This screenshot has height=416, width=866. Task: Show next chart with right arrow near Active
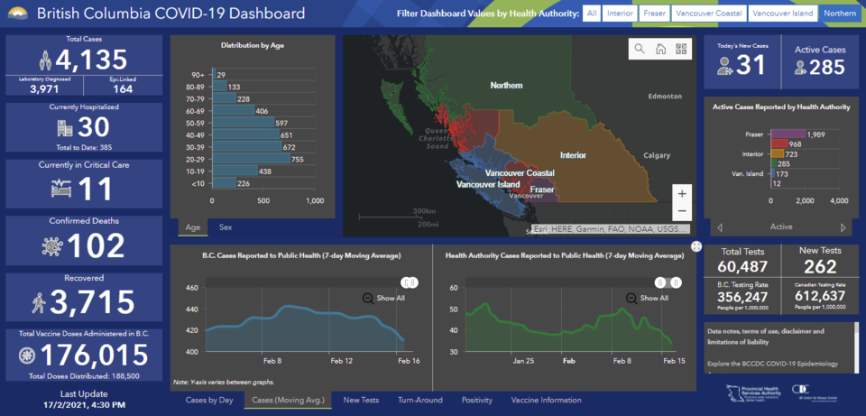click(x=843, y=227)
